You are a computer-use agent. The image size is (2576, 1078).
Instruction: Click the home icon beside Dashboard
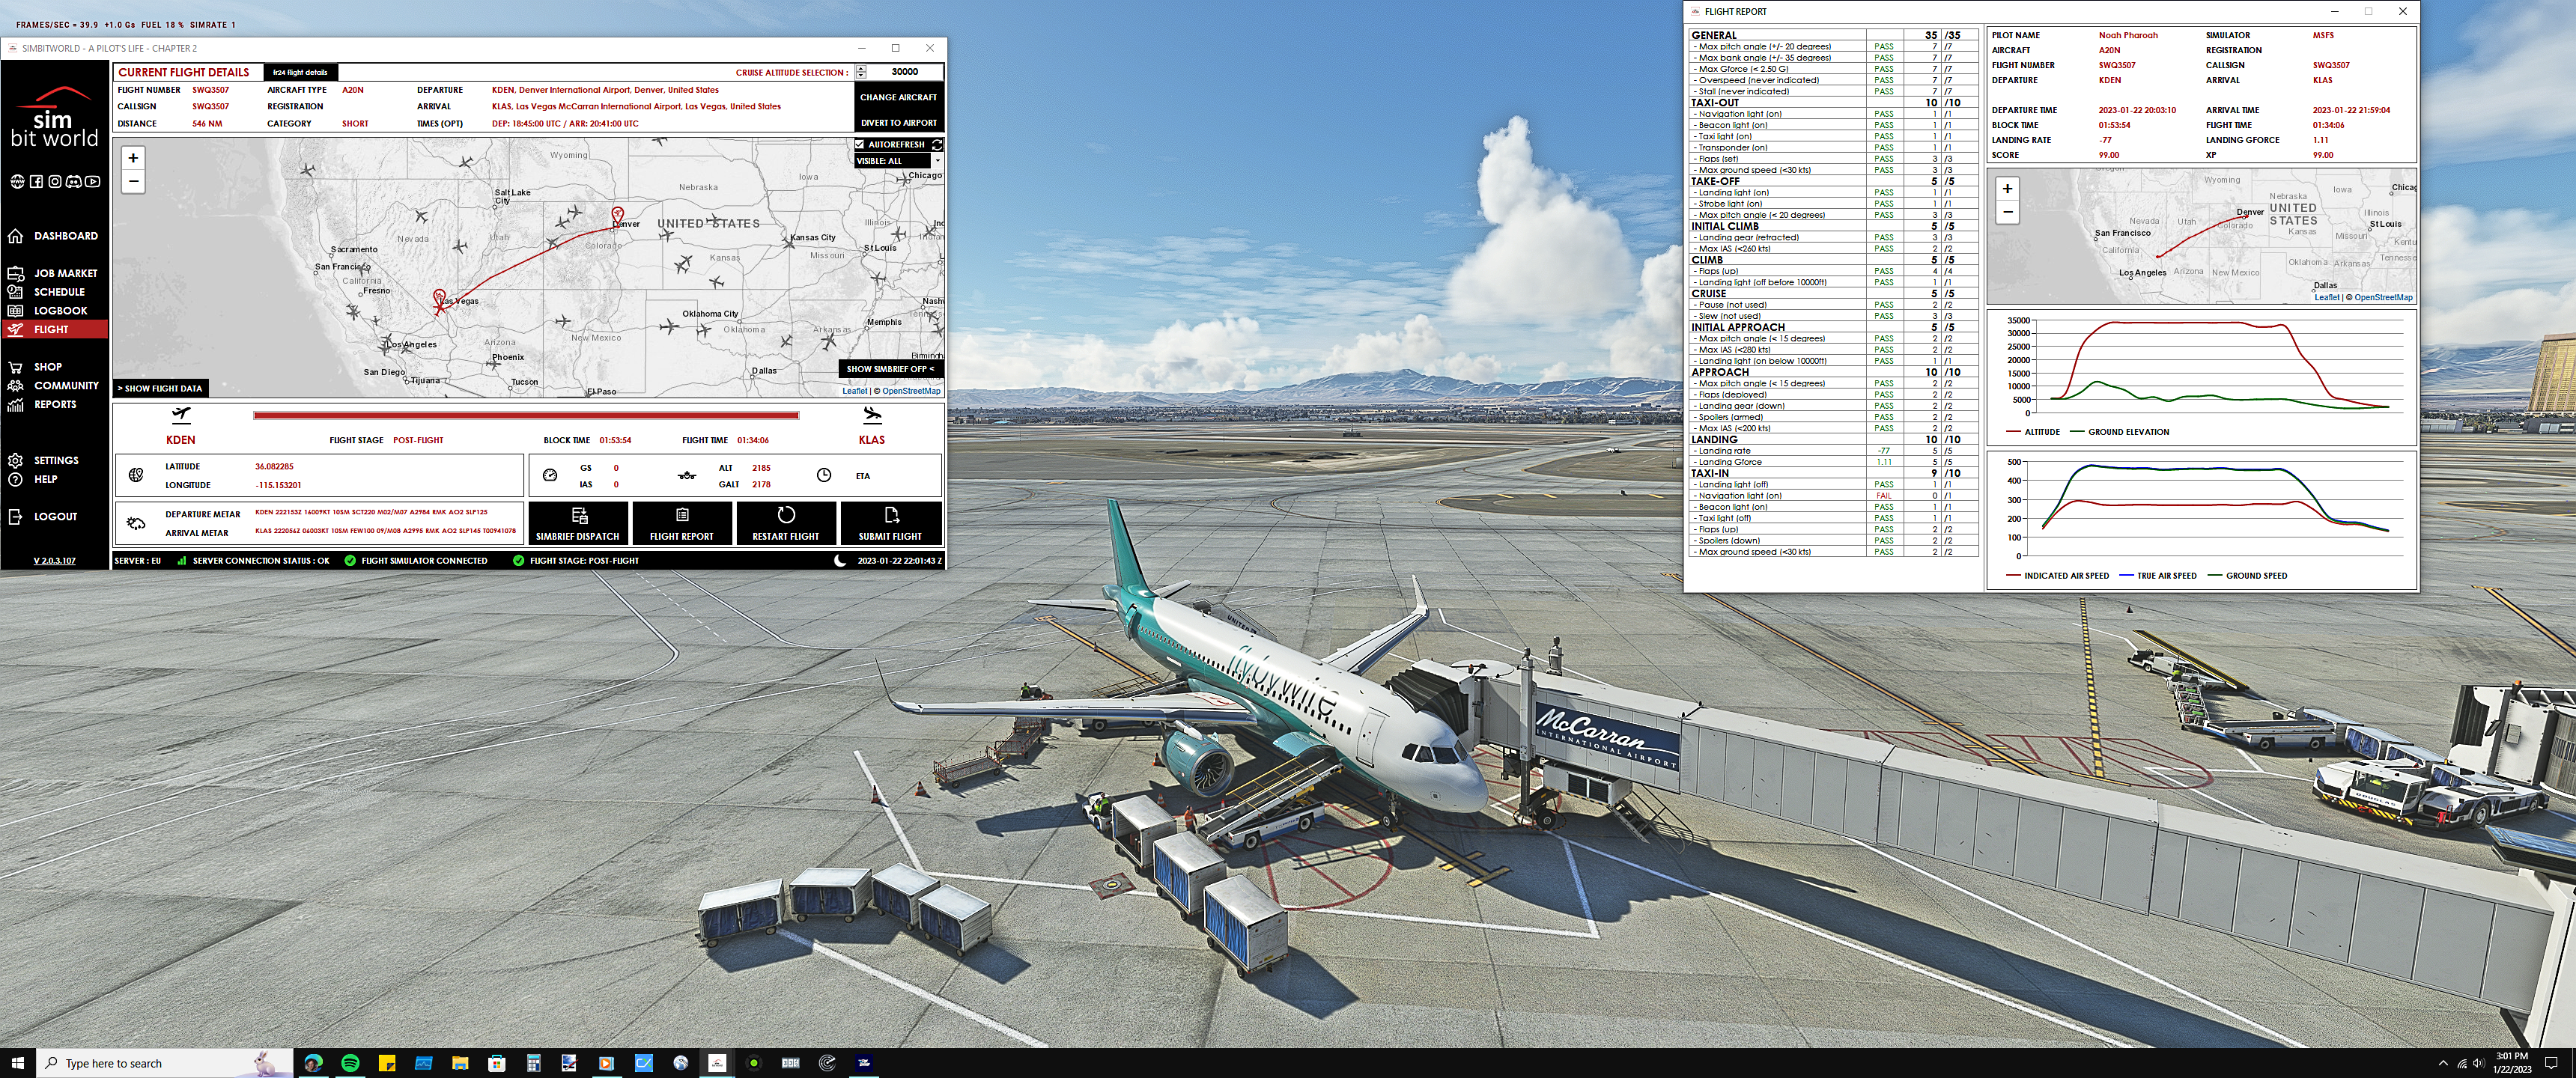(15, 236)
